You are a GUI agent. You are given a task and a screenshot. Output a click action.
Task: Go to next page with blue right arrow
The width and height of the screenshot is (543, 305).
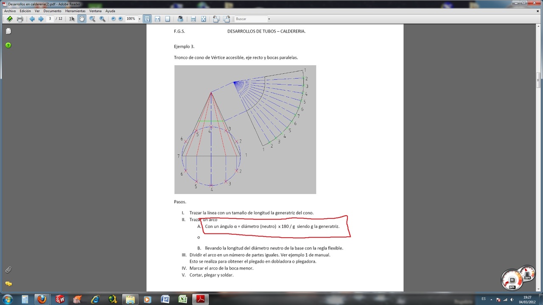[x=41, y=19]
